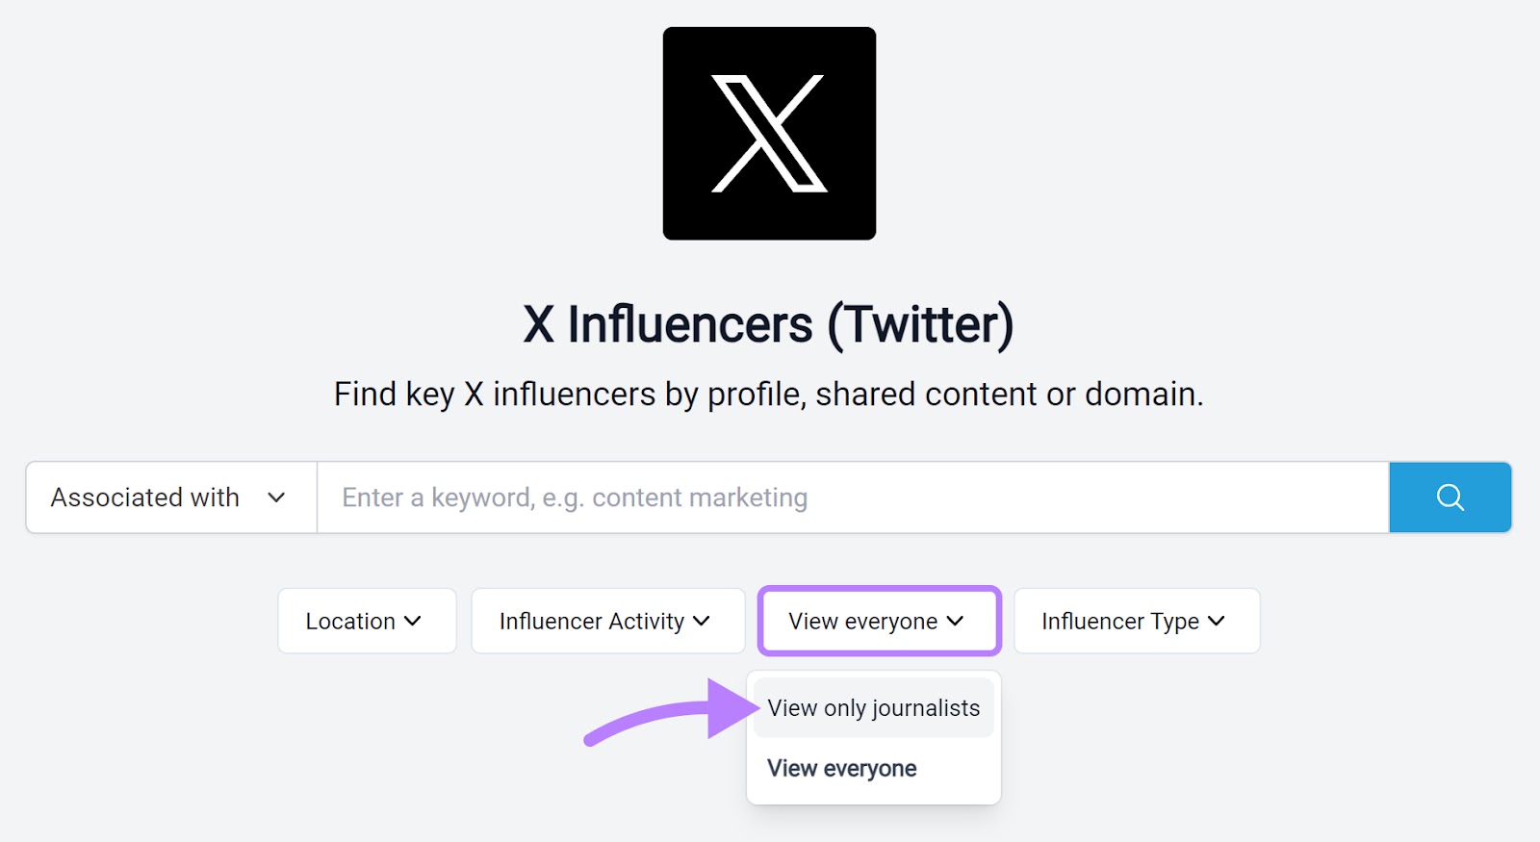Open the Associated with dropdown
Image resolution: width=1540 pixels, height=842 pixels.
point(168,498)
